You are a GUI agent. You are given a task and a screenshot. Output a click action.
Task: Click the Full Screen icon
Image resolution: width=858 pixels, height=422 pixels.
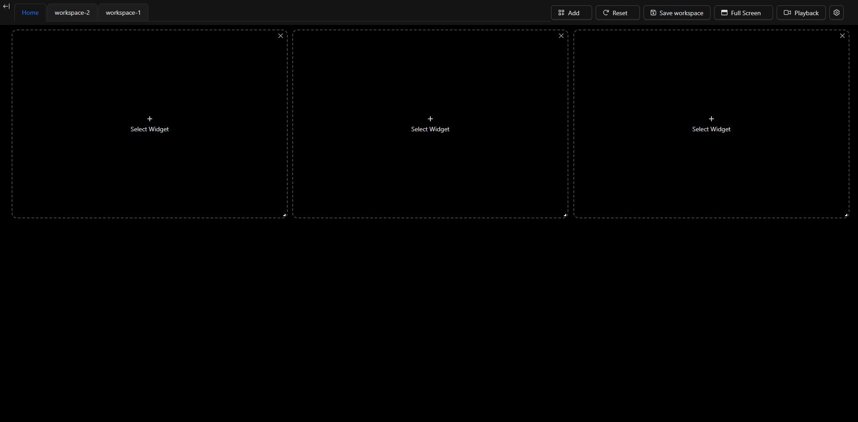[725, 13]
